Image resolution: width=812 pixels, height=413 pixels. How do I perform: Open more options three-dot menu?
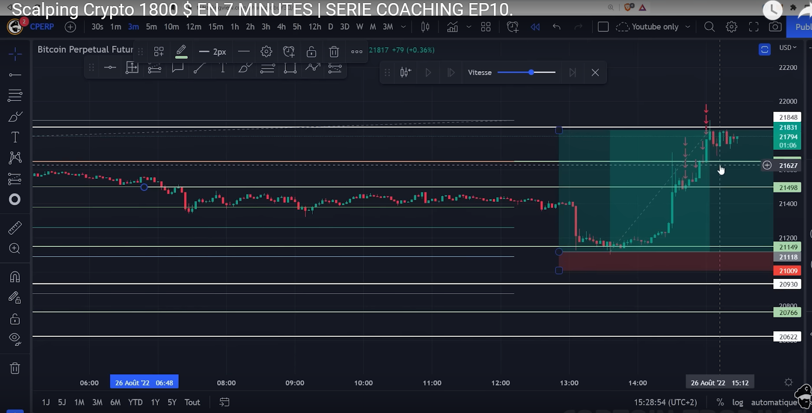tap(357, 51)
